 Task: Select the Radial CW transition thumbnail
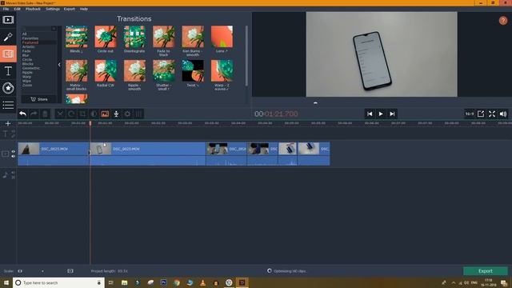coord(106,70)
